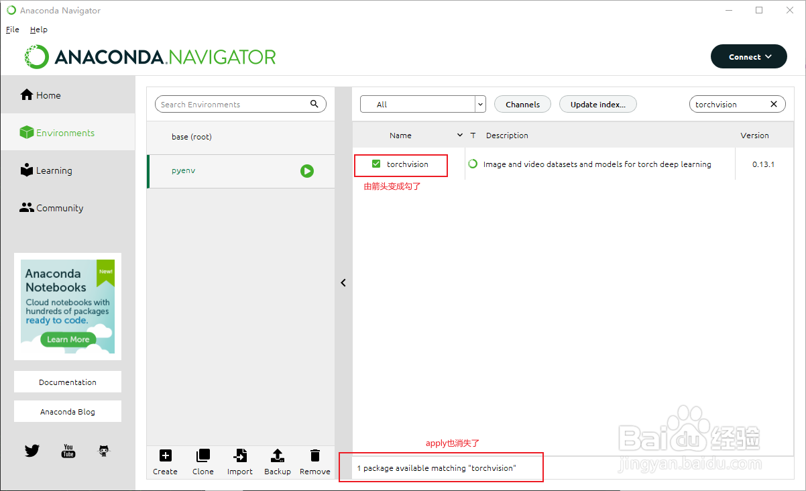Click the Learning reader icon

[x=27, y=170]
